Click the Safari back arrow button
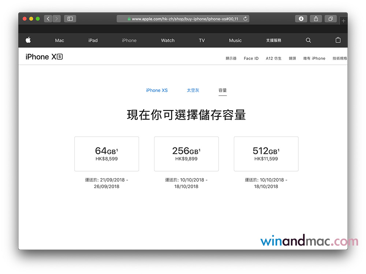Screen dimensions: 366x274 point(48,19)
